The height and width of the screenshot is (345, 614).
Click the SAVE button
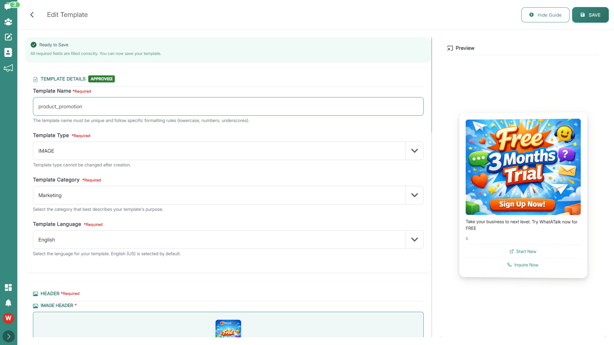pos(590,15)
